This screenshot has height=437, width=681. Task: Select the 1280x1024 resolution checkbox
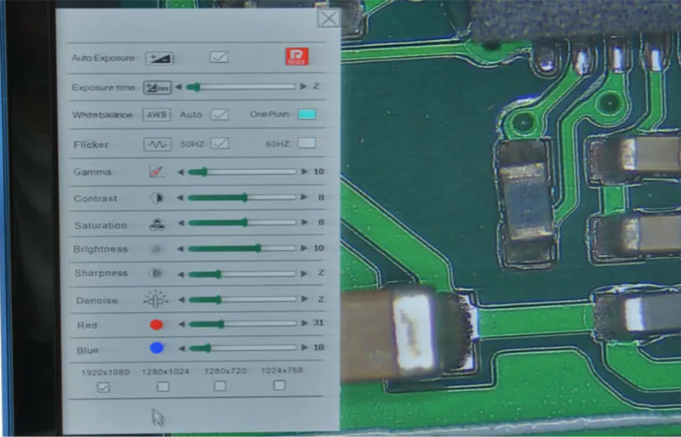163,386
